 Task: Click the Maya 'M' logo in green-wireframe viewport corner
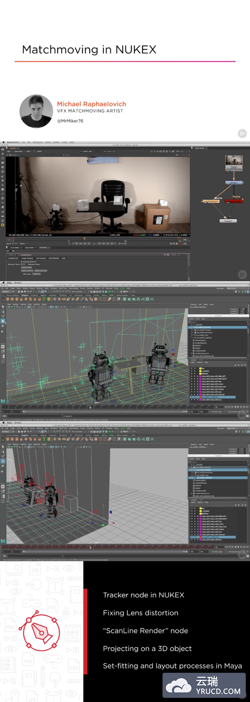click(x=3, y=401)
